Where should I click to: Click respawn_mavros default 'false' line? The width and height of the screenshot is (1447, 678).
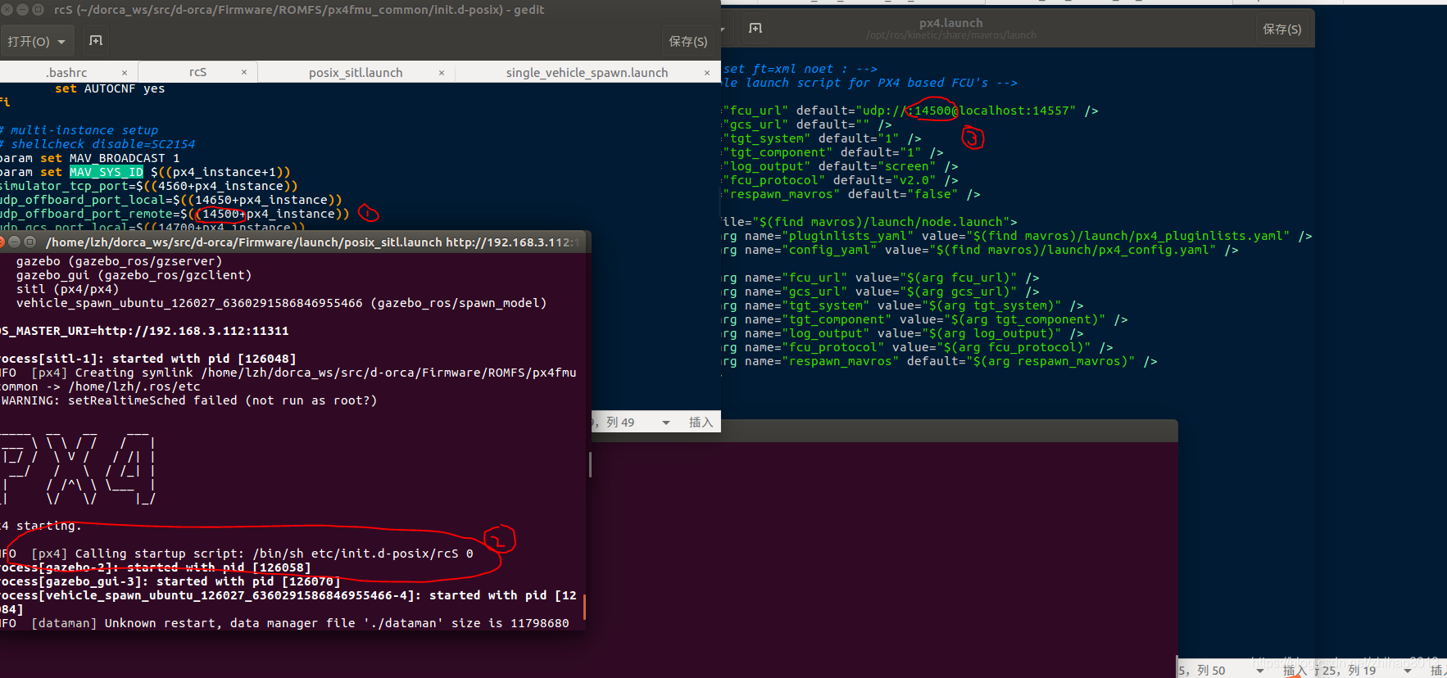851,194
